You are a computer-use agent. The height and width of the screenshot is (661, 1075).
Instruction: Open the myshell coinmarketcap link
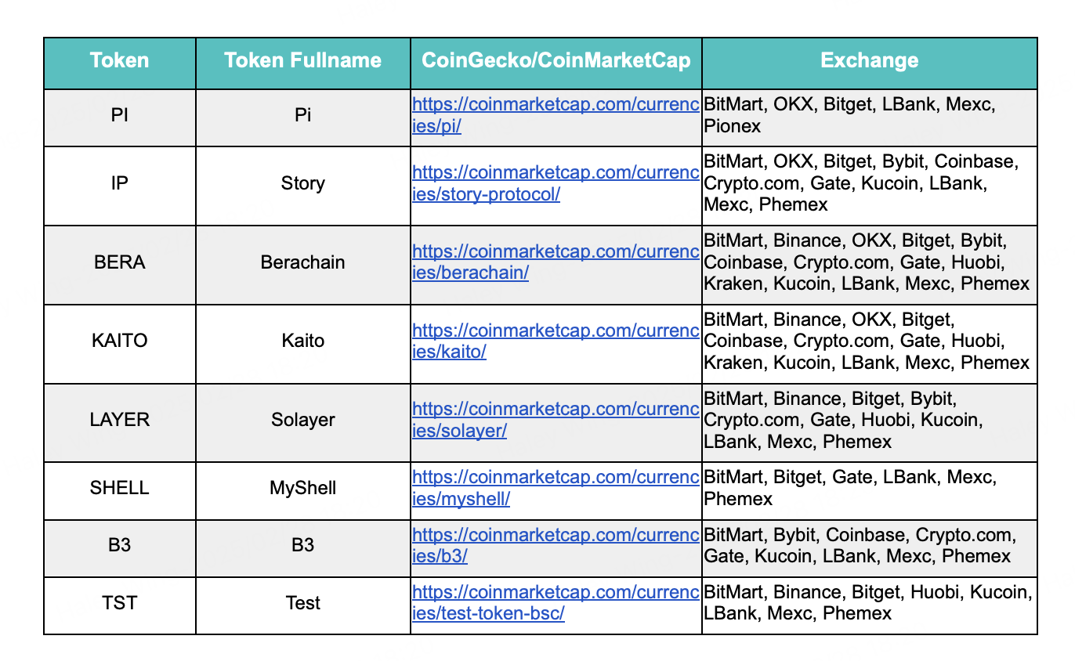pos(556,488)
